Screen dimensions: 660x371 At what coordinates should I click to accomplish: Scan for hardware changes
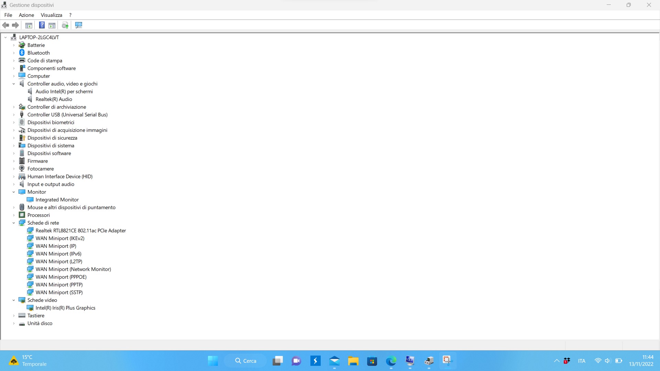tap(78, 25)
